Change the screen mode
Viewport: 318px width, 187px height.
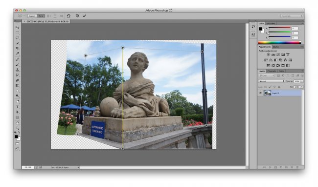(x=18, y=149)
